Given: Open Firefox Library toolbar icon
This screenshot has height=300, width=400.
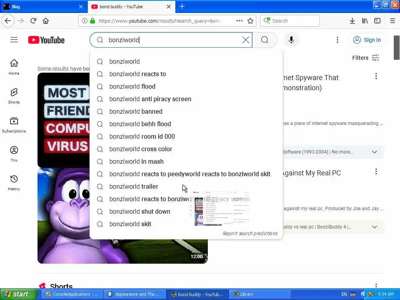Looking at the screenshot, I should pos(365,21).
